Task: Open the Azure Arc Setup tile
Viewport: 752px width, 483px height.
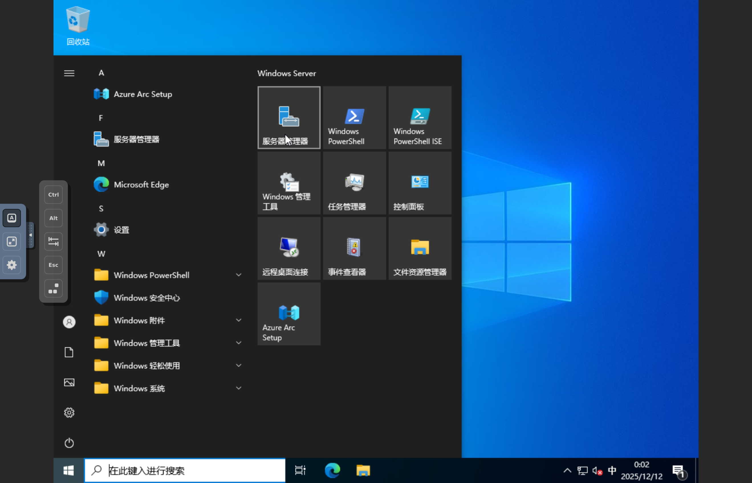Action: click(289, 314)
